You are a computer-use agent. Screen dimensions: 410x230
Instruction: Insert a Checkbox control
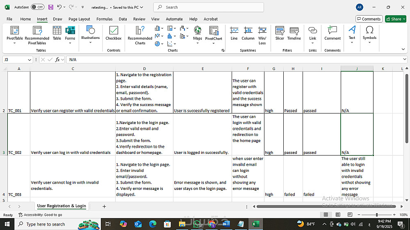(114, 33)
